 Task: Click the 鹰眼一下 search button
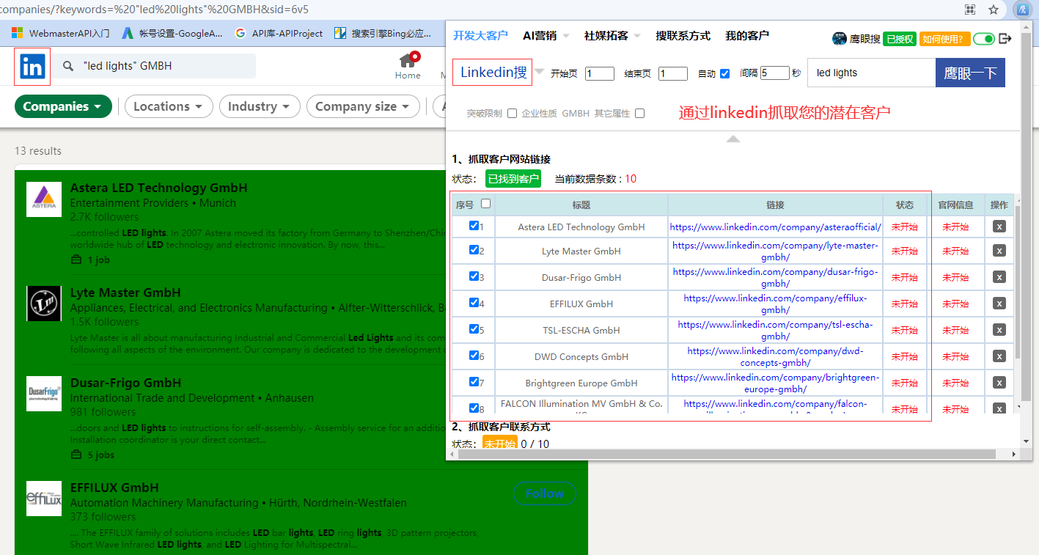(970, 73)
